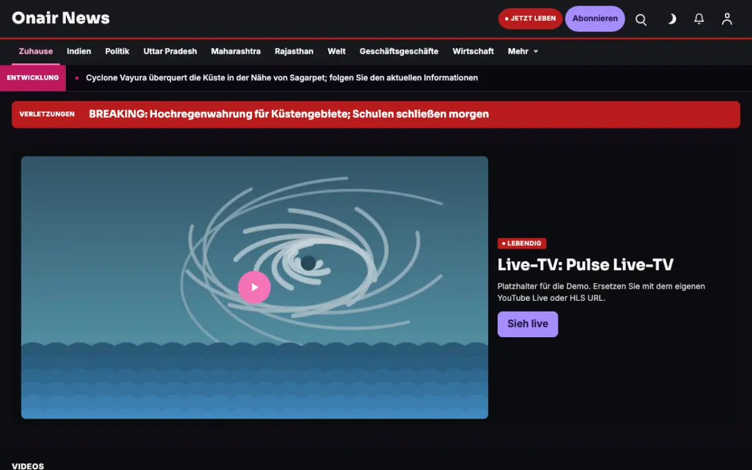Open the Wirtschaft section

click(473, 51)
